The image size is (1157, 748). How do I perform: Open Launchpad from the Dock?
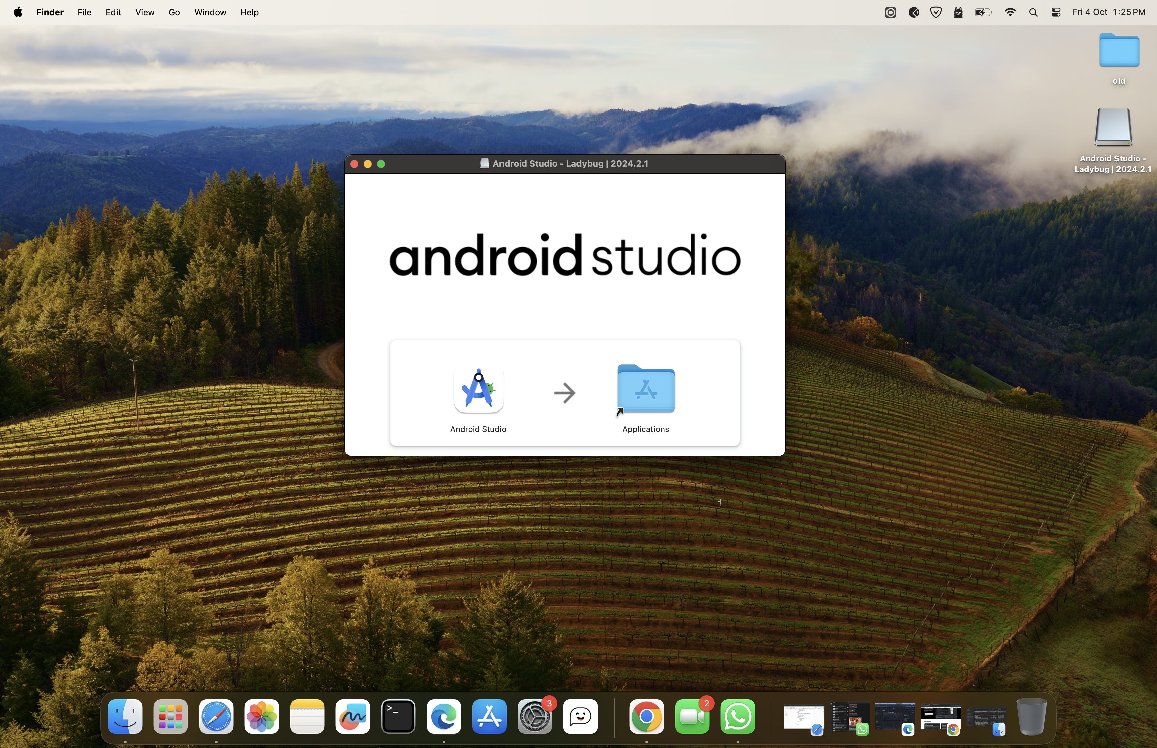tap(170, 717)
